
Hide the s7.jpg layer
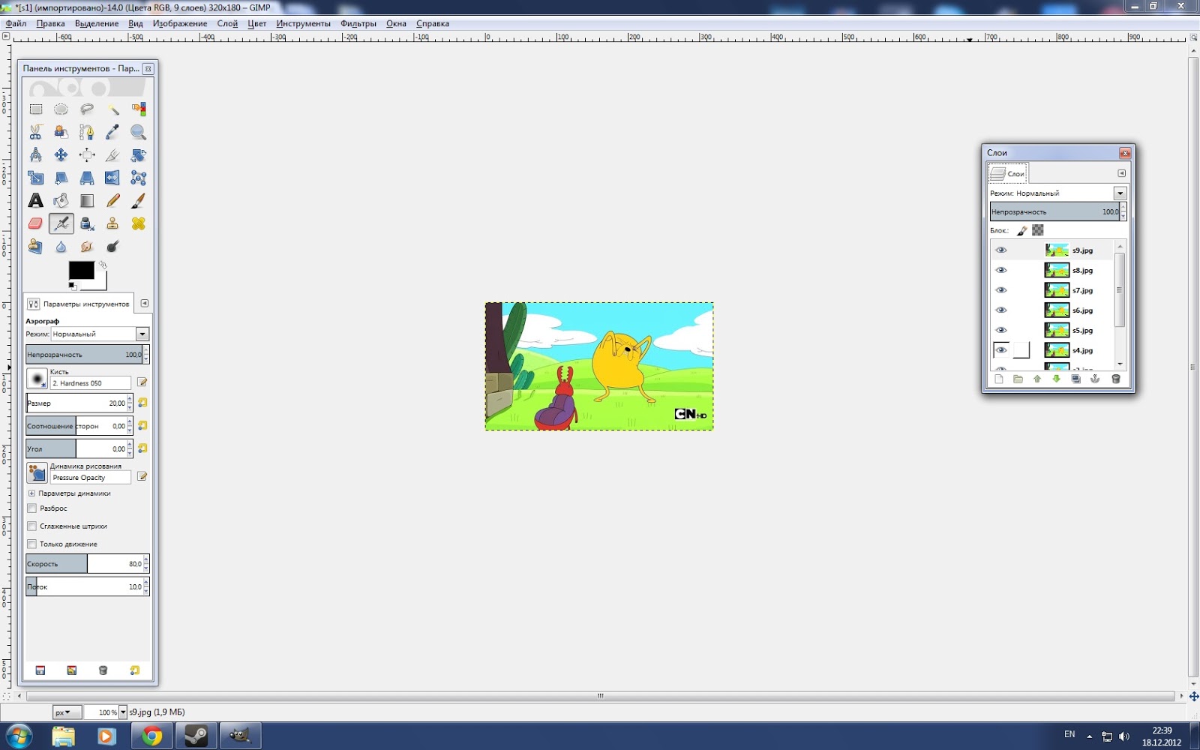click(1000, 290)
